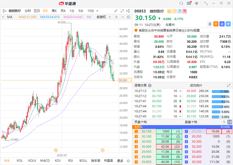Select bid level 4 price 30.000
The width and height of the screenshot is (233, 165).
[146, 147]
